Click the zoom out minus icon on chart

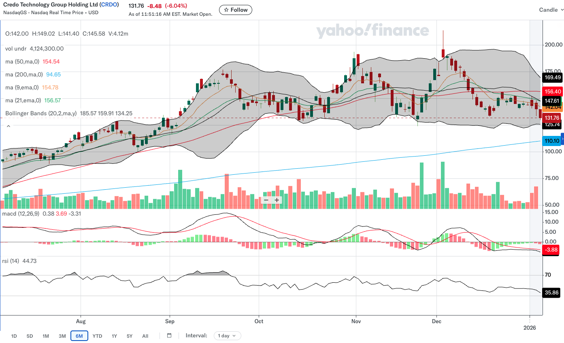click(266, 200)
